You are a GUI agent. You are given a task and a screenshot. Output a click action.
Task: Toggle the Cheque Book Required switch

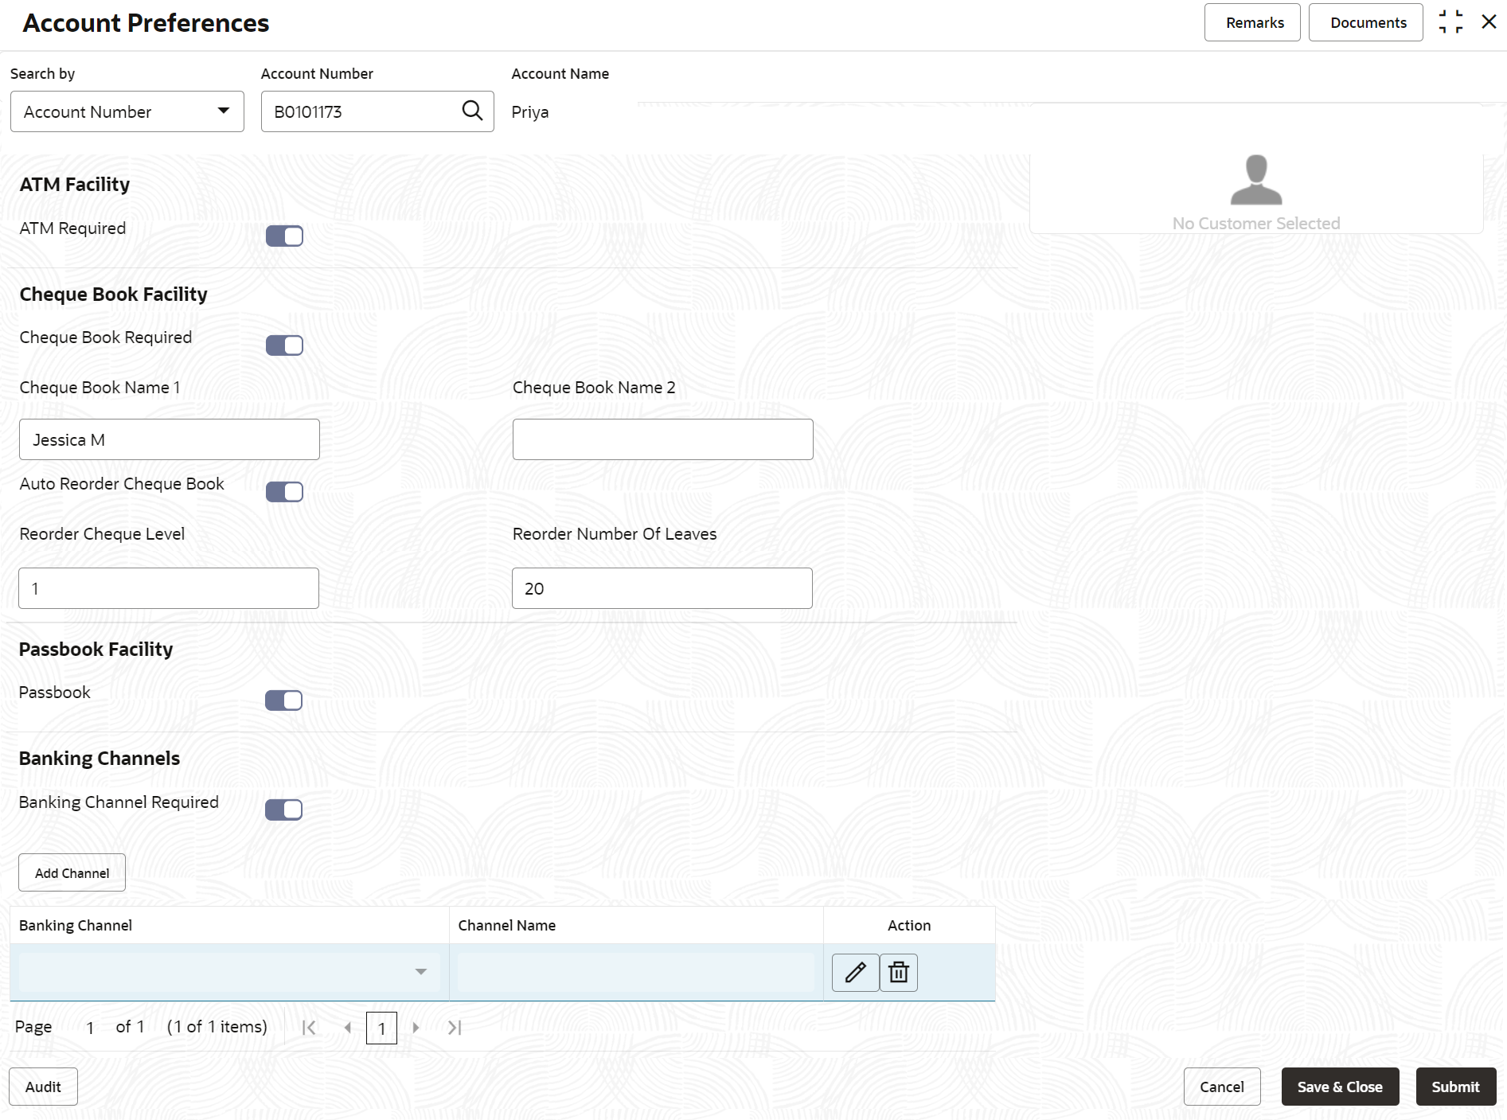[284, 345]
